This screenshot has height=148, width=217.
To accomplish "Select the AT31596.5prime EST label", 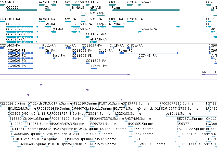I will click(x=85, y=103).
